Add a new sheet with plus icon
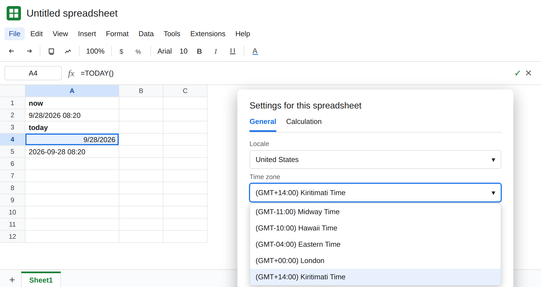The width and height of the screenshot is (541, 287). (12, 280)
